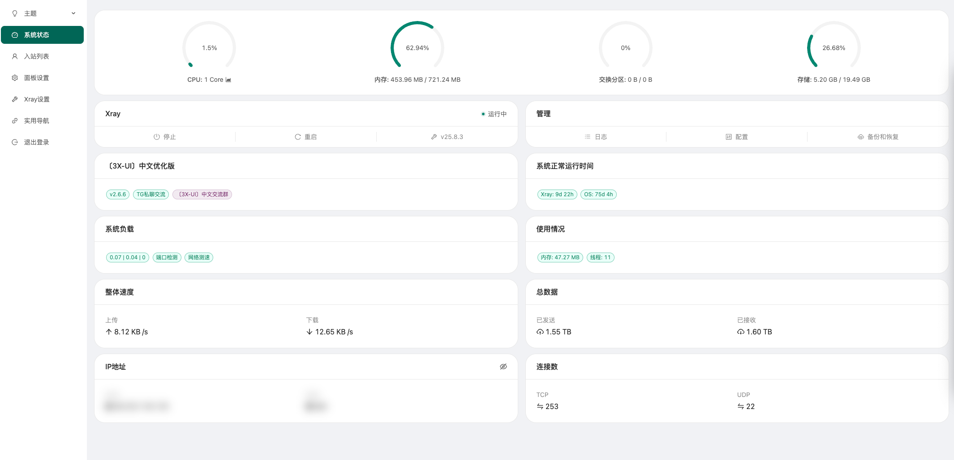Open 备份和恢复 (backup and restore)

pos(878,137)
